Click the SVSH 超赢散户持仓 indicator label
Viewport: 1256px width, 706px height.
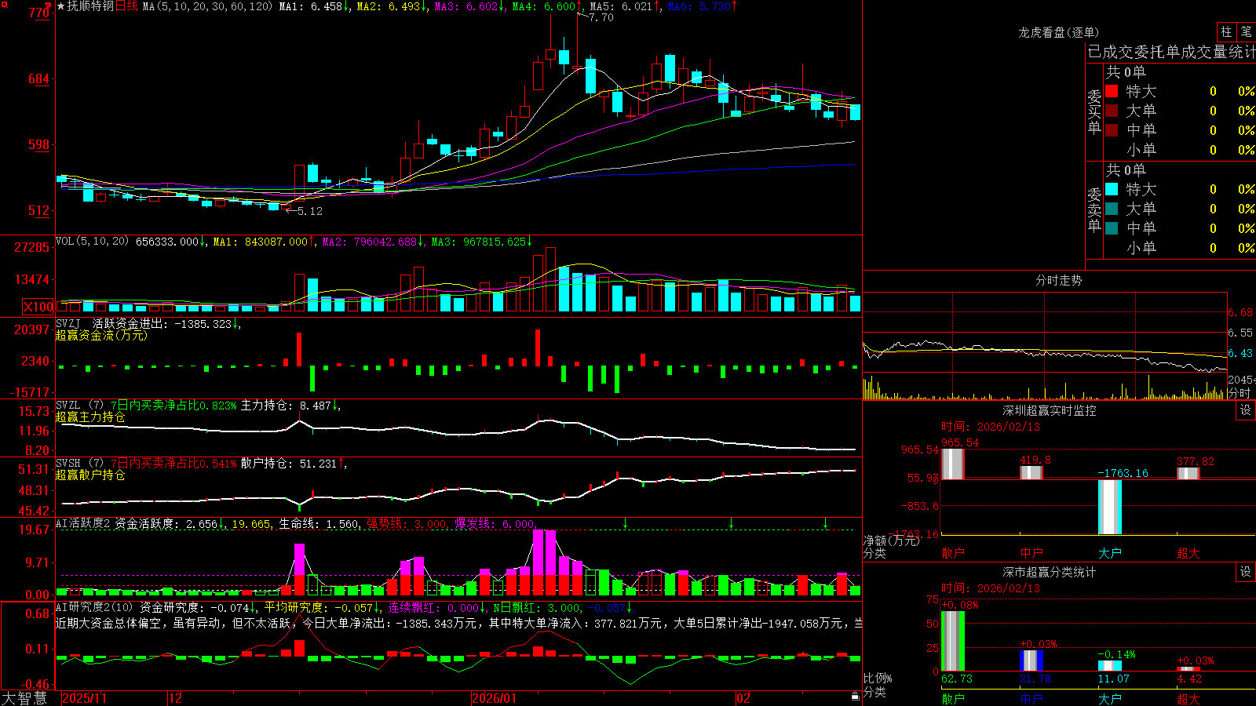(x=90, y=475)
